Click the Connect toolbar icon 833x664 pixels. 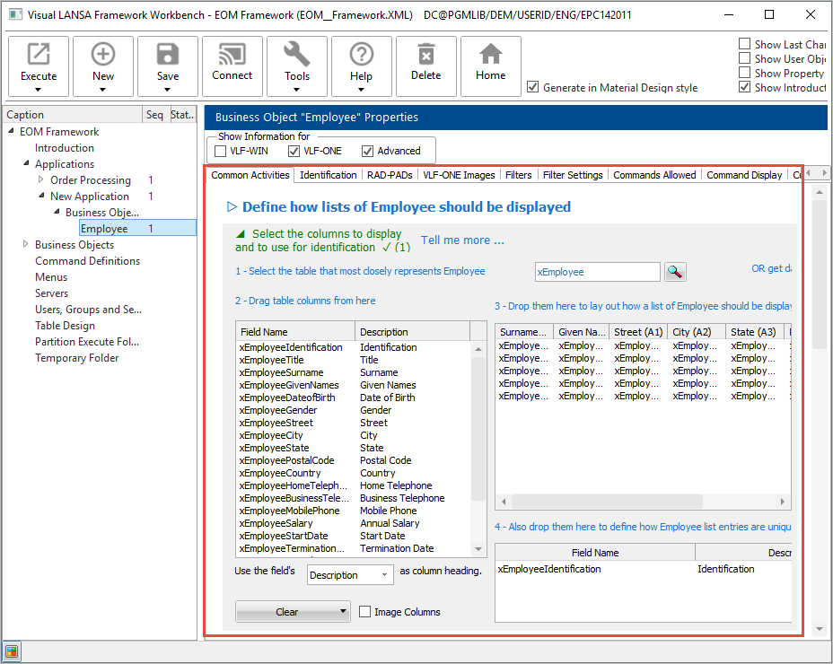232,54
